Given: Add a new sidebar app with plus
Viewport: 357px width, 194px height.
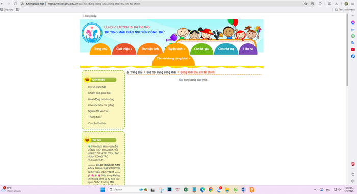Looking at the screenshot, I should pos(353,15).
